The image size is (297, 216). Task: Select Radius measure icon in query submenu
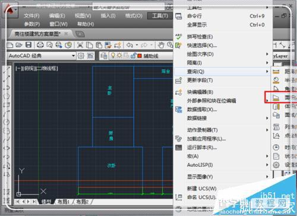click(276, 80)
